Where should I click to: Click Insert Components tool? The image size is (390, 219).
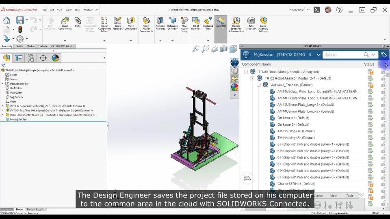pyautogui.click(x=65, y=24)
